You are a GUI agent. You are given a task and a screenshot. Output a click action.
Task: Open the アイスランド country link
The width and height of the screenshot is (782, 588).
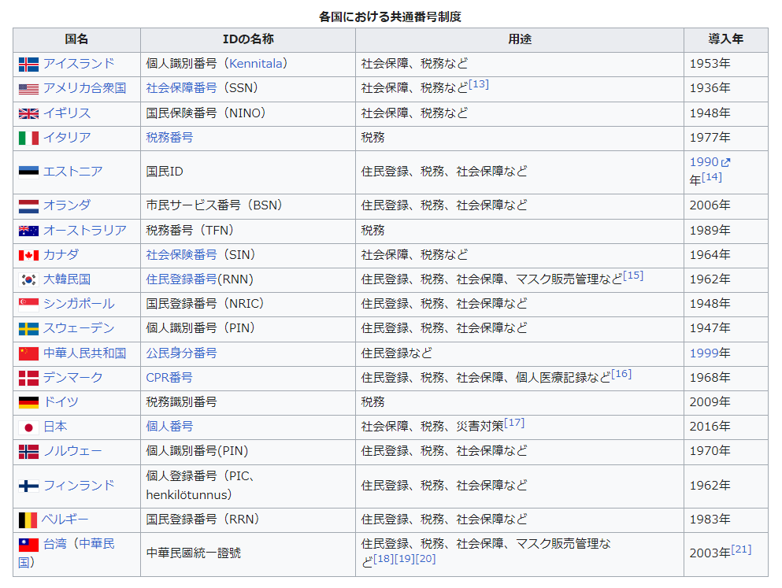click(x=79, y=64)
